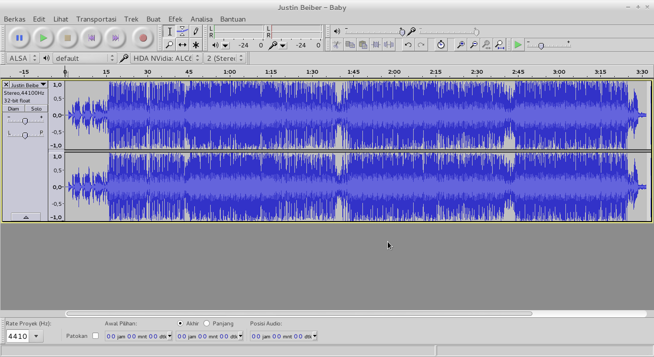Open the 2 (Stereo) channels dropdown
654x357 pixels.
tap(224, 58)
